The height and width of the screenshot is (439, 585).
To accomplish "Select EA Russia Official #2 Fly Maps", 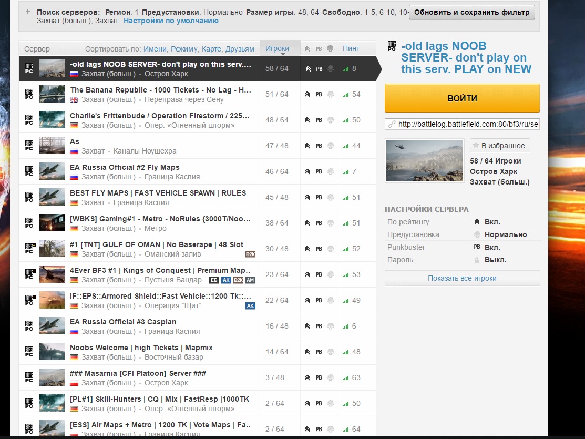I will [197, 171].
